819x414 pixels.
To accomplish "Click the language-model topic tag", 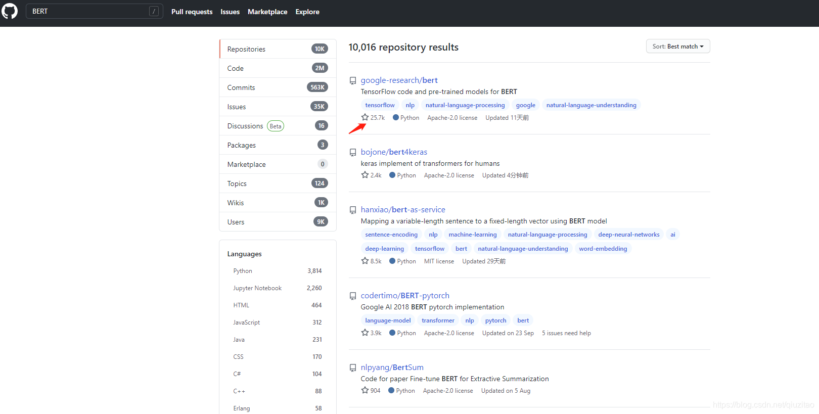I will pyautogui.click(x=388, y=320).
